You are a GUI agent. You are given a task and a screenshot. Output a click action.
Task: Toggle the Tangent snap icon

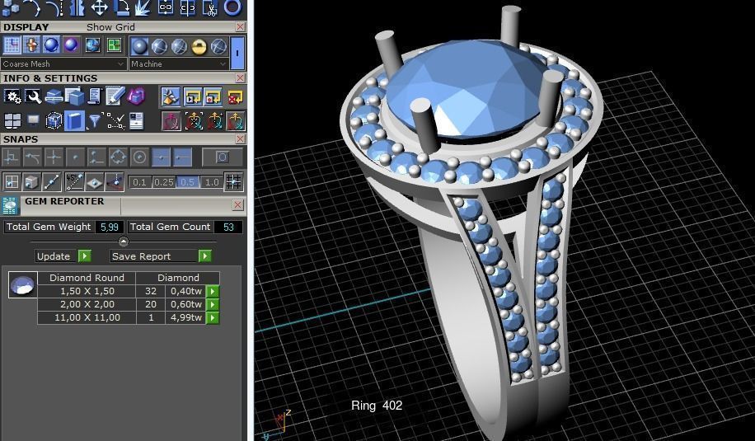tap(33, 157)
